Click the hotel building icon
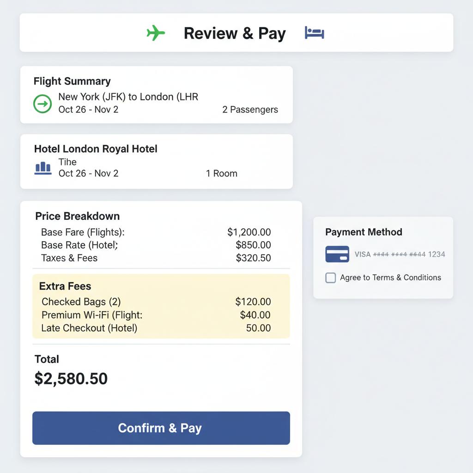 tap(43, 168)
